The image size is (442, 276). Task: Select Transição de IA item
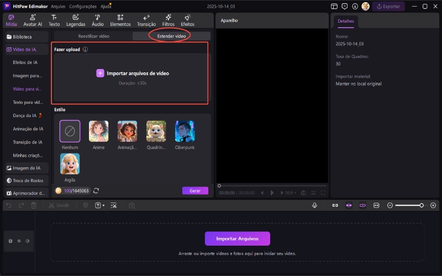[27, 142]
